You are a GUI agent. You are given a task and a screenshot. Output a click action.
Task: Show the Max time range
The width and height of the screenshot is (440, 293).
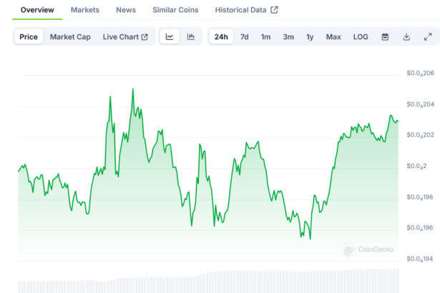pyautogui.click(x=333, y=37)
